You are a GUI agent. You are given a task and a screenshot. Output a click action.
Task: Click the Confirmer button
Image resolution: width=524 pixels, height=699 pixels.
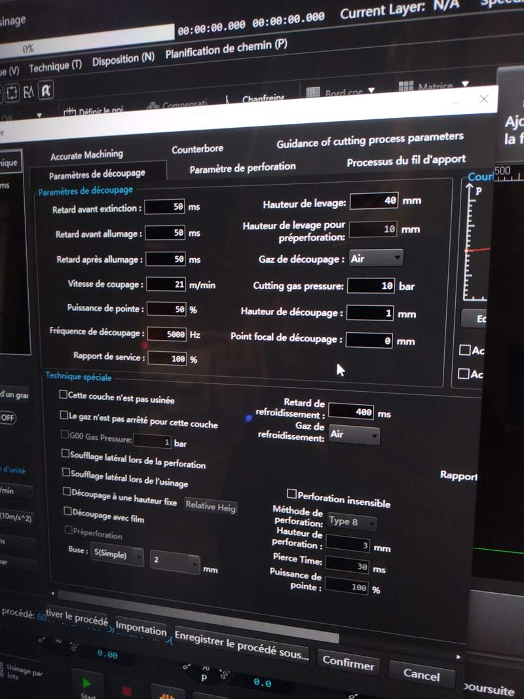(348, 662)
